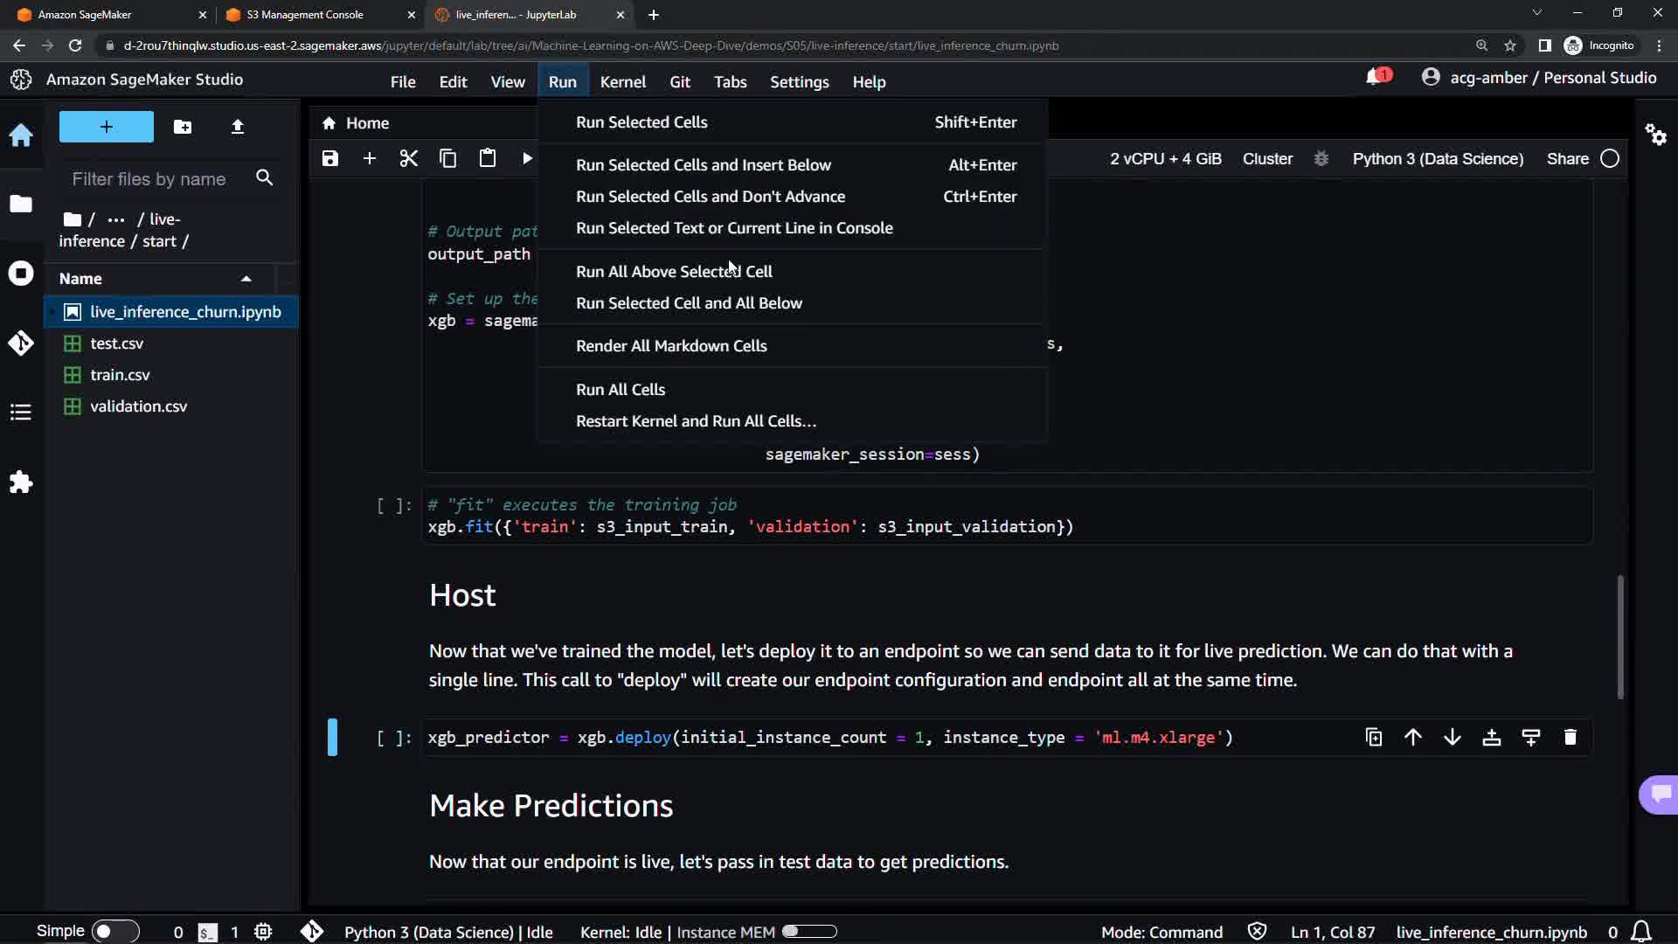The height and width of the screenshot is (944, 1678).
Task: Open the Git sidebar panel
Action: point(21,343)
